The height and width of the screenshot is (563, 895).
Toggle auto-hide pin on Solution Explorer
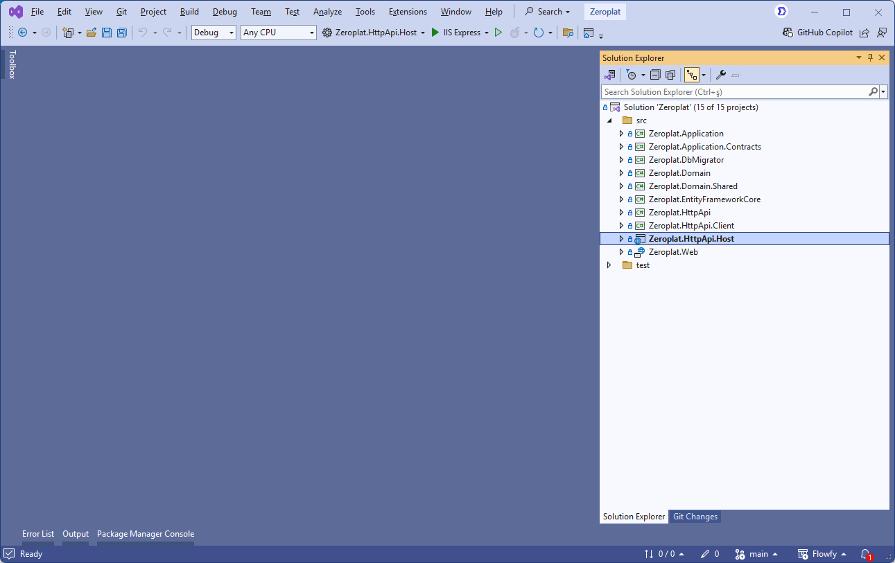click(x=871, y=58)
